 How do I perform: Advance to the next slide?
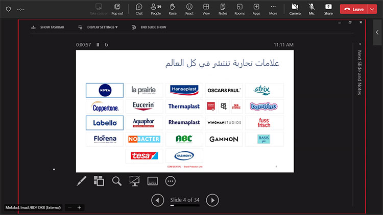coord(212,200)
